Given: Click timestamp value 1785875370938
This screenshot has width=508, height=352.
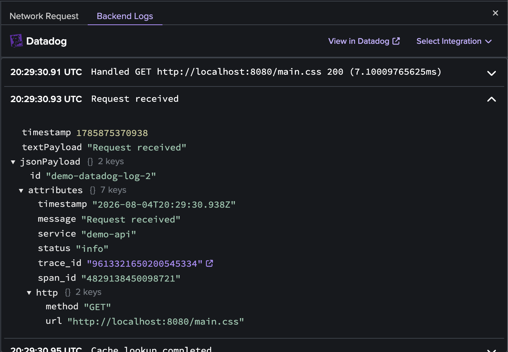Looking at the screenshot, I should (112, 133).
